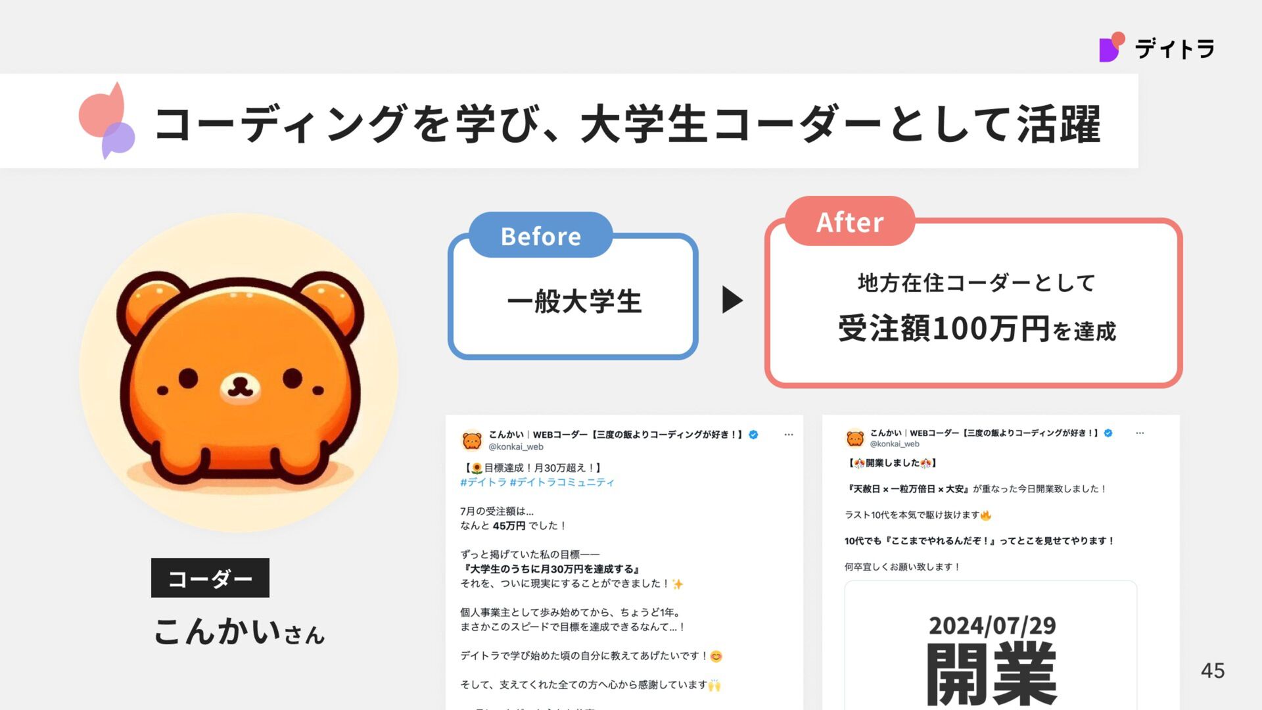The width and height of the screenshot is (1262, 710).
Task: Click the 2024/07/29 開業 image card
Action: point(991,646)
